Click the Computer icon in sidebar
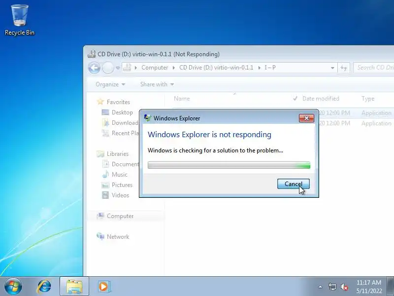Viewport: 394px width, 296px height. pos(100,216)
